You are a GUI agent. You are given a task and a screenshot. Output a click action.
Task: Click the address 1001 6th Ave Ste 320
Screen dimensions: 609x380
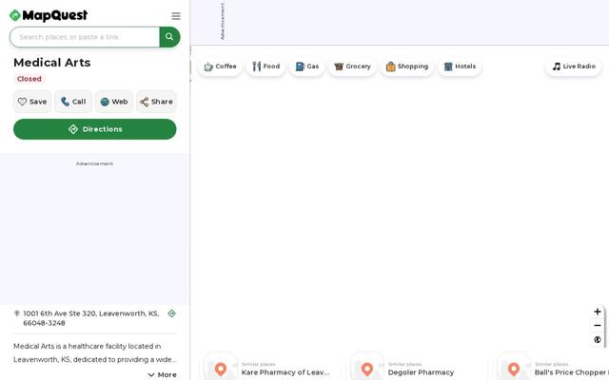[x=91, y=318]
